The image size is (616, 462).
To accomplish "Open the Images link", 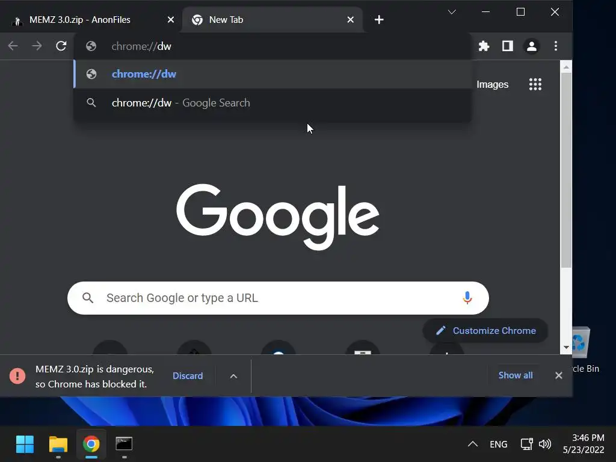I will tap(492, 84).
